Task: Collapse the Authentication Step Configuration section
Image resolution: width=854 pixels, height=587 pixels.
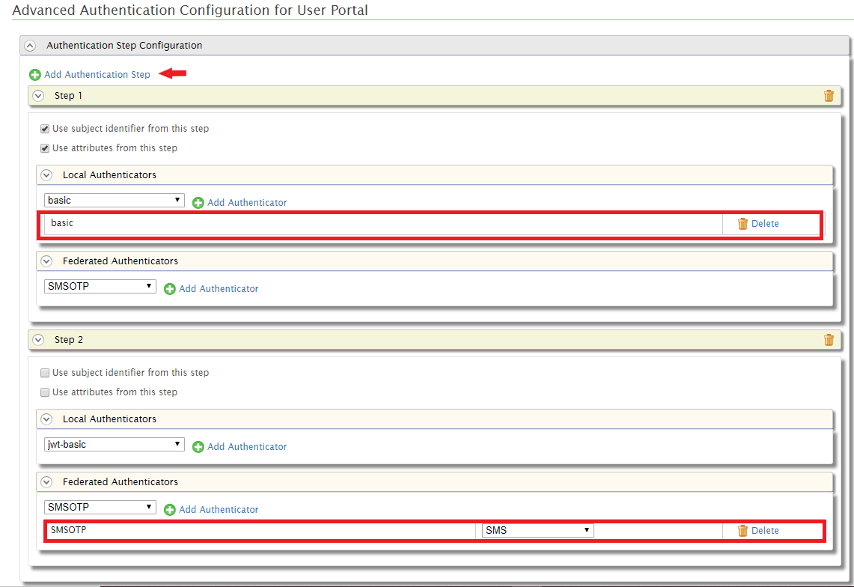Action: click(x=30, y=46)
